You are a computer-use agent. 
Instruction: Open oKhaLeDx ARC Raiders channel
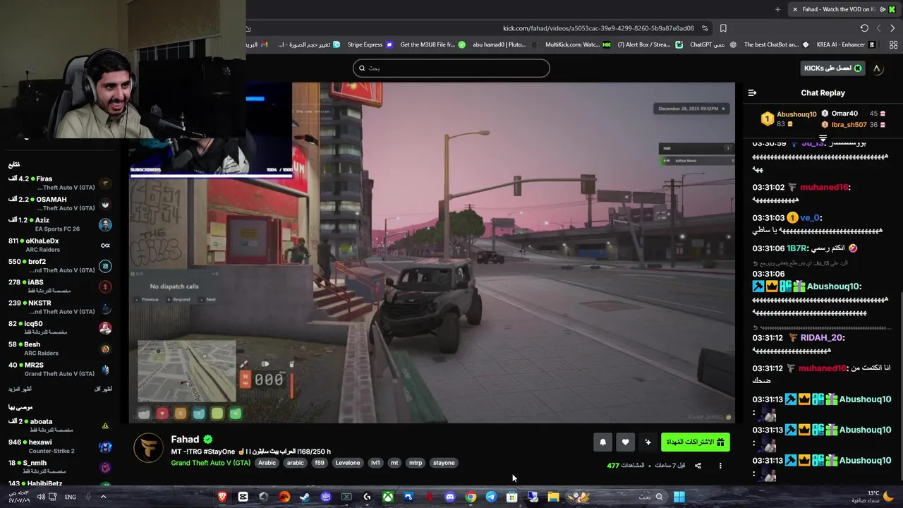(60, 246)
